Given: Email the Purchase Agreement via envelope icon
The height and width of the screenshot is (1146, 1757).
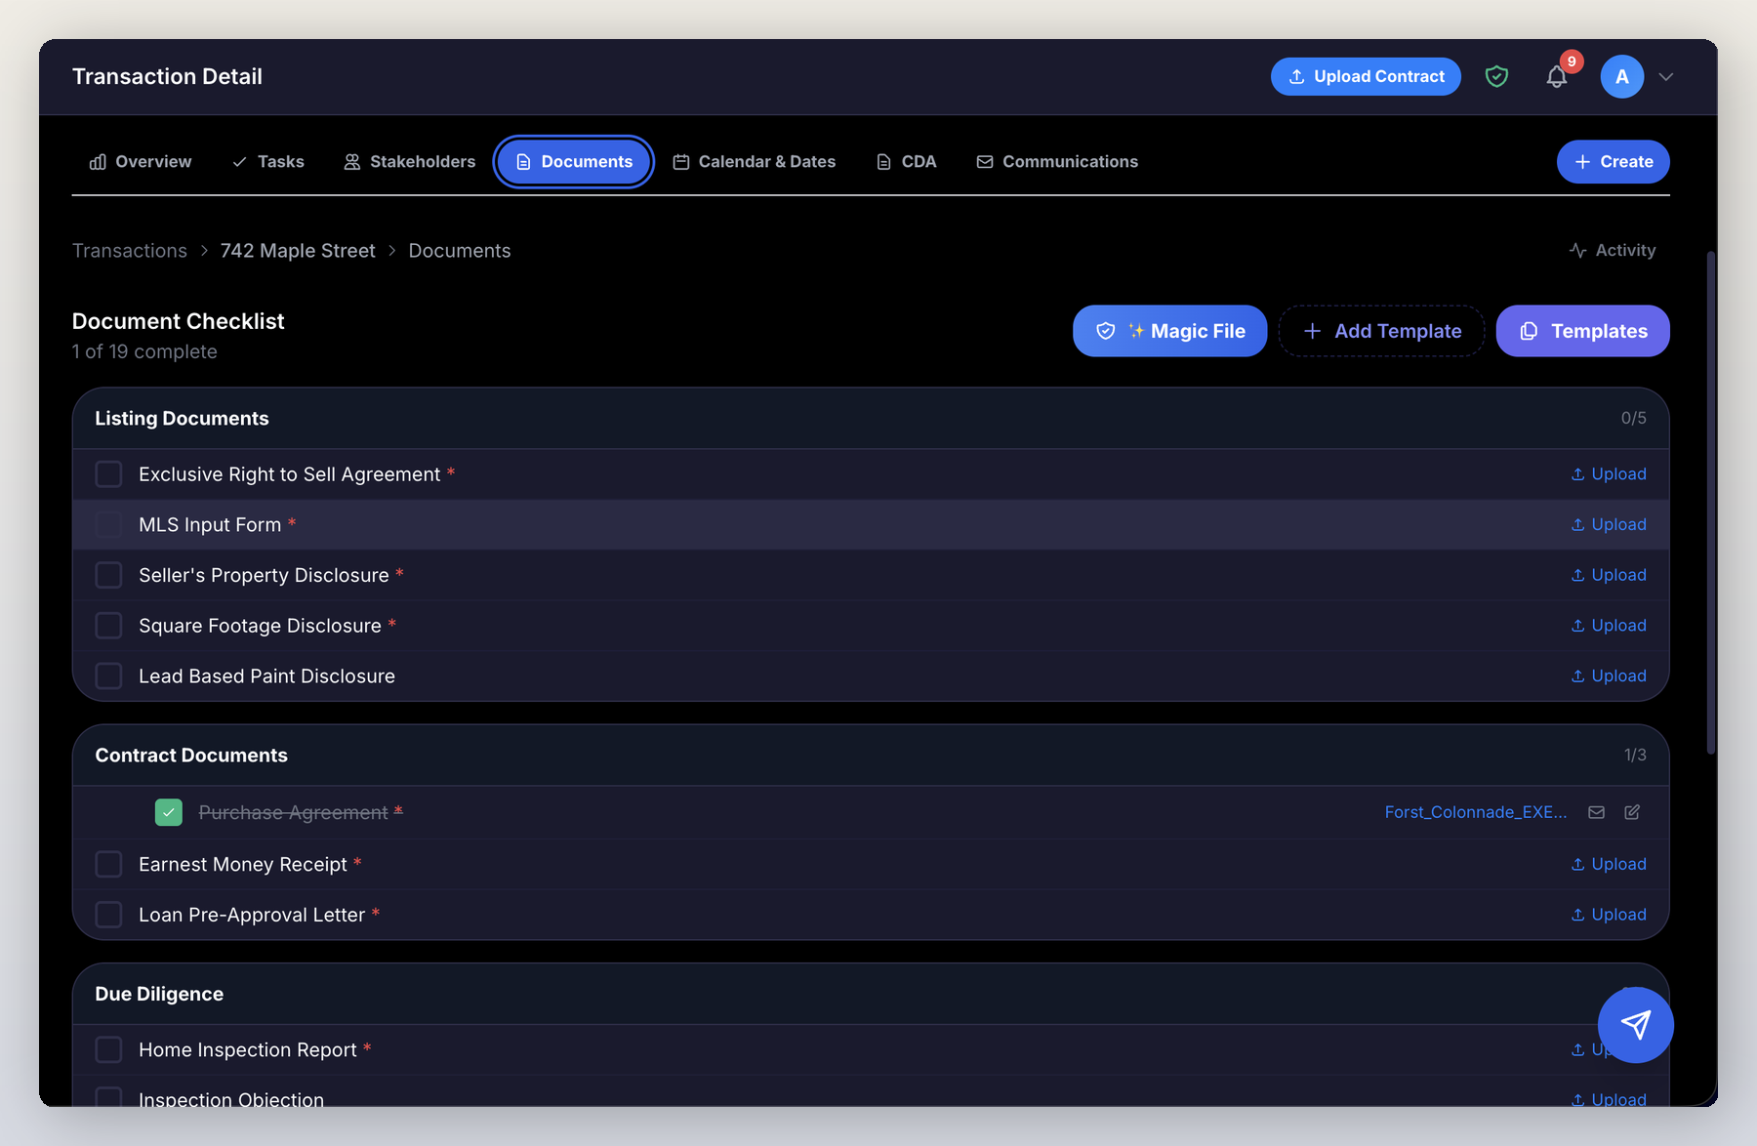Looking at the screenshot, I should (x=1596, y=811).
